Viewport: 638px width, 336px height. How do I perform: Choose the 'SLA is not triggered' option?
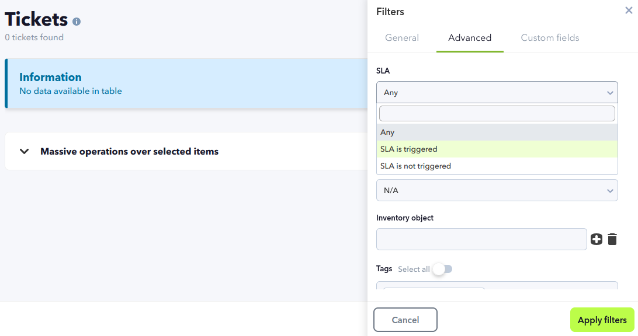pos(415,166)
